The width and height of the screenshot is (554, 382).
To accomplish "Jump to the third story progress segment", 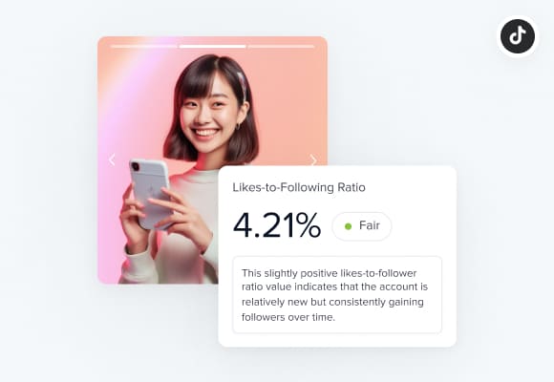I will coord(281,46).
